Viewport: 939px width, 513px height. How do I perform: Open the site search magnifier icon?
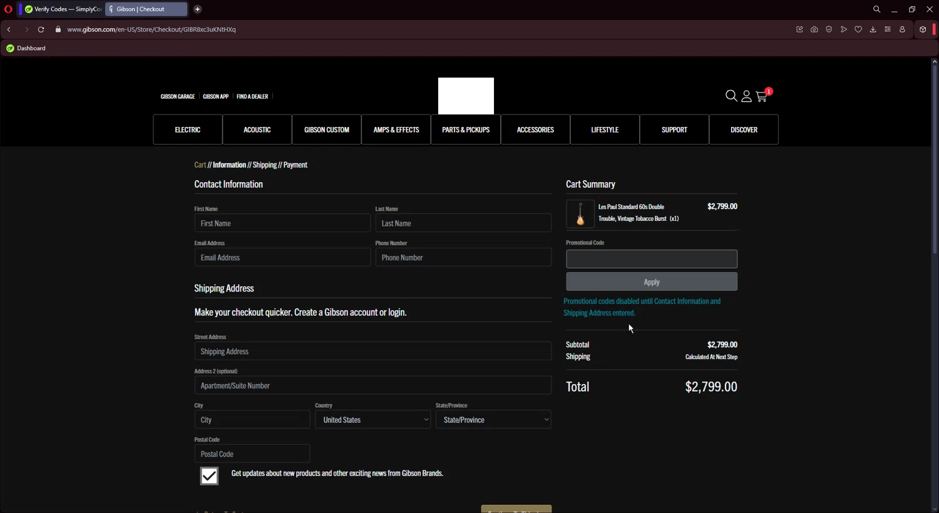coord(731,96)
